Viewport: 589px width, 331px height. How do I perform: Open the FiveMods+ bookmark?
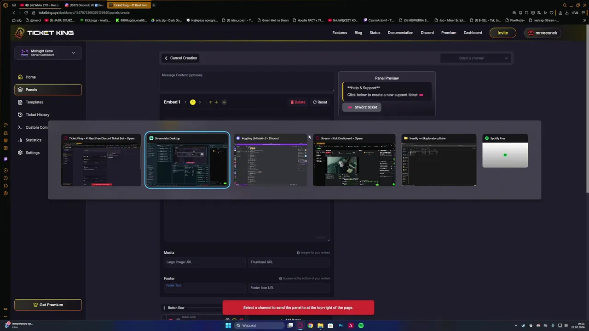click(515, 20)
